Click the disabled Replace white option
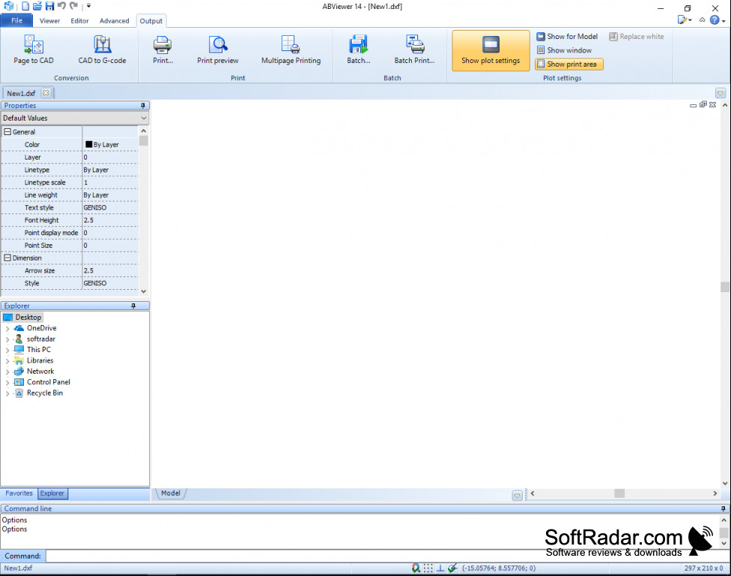Viewport: 731px width, 576px height. tap(637, 37)
